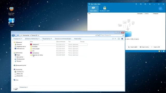Viewport: 166px width, 93px height.
Task: Click Explorer's Forward arrow button
Action: (x=16, y=35)
